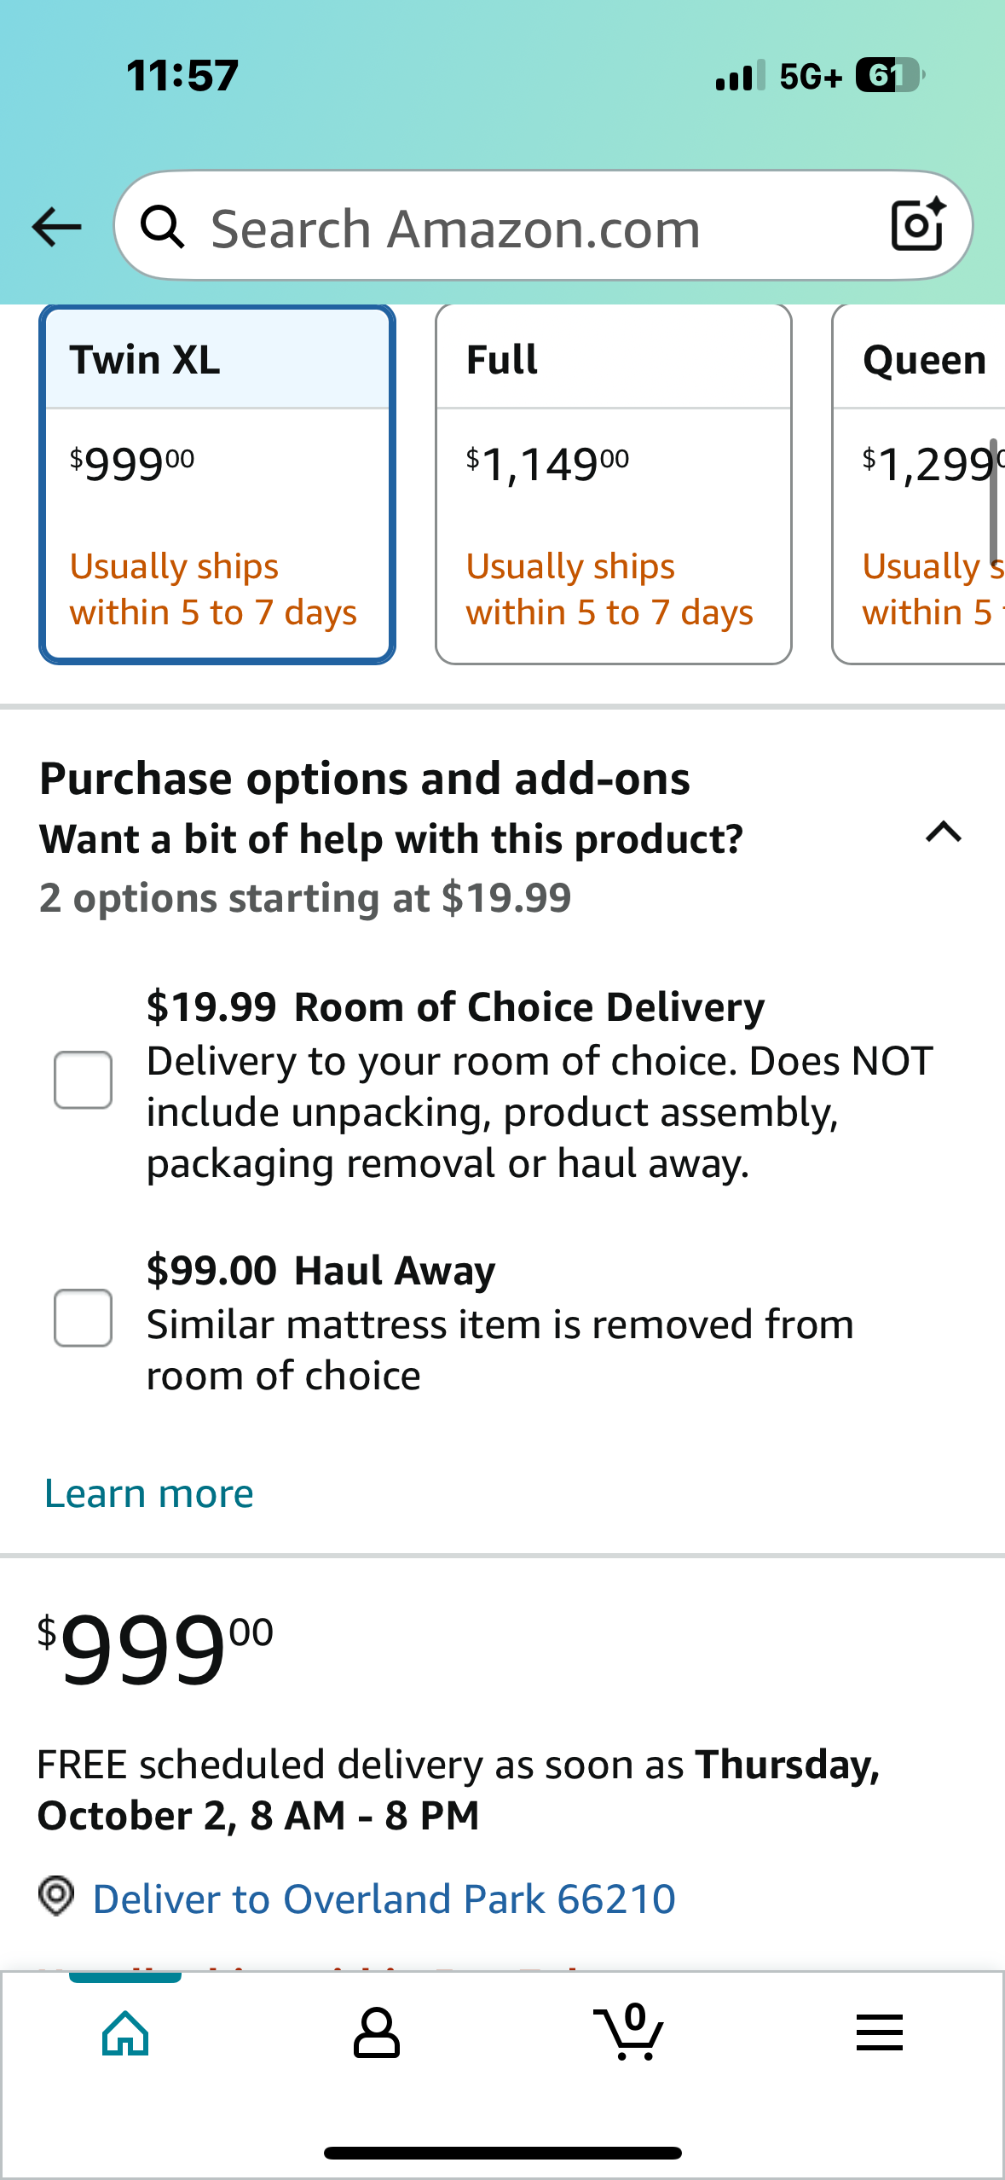Tap the $999.00 main price
The width and height of the screenshot is (1005, 2180).
tap(156, 1648)
